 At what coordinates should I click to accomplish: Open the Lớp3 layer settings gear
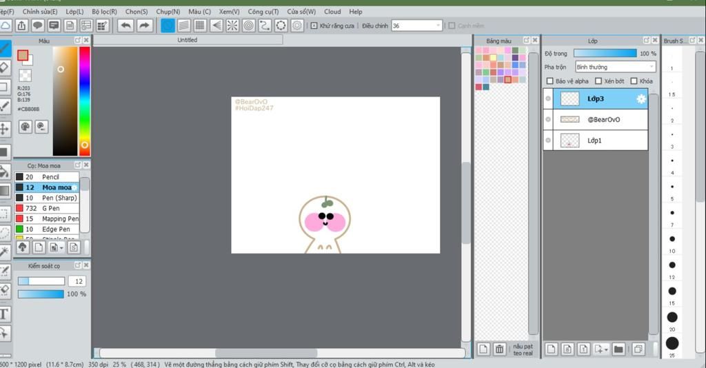[641, 99]
